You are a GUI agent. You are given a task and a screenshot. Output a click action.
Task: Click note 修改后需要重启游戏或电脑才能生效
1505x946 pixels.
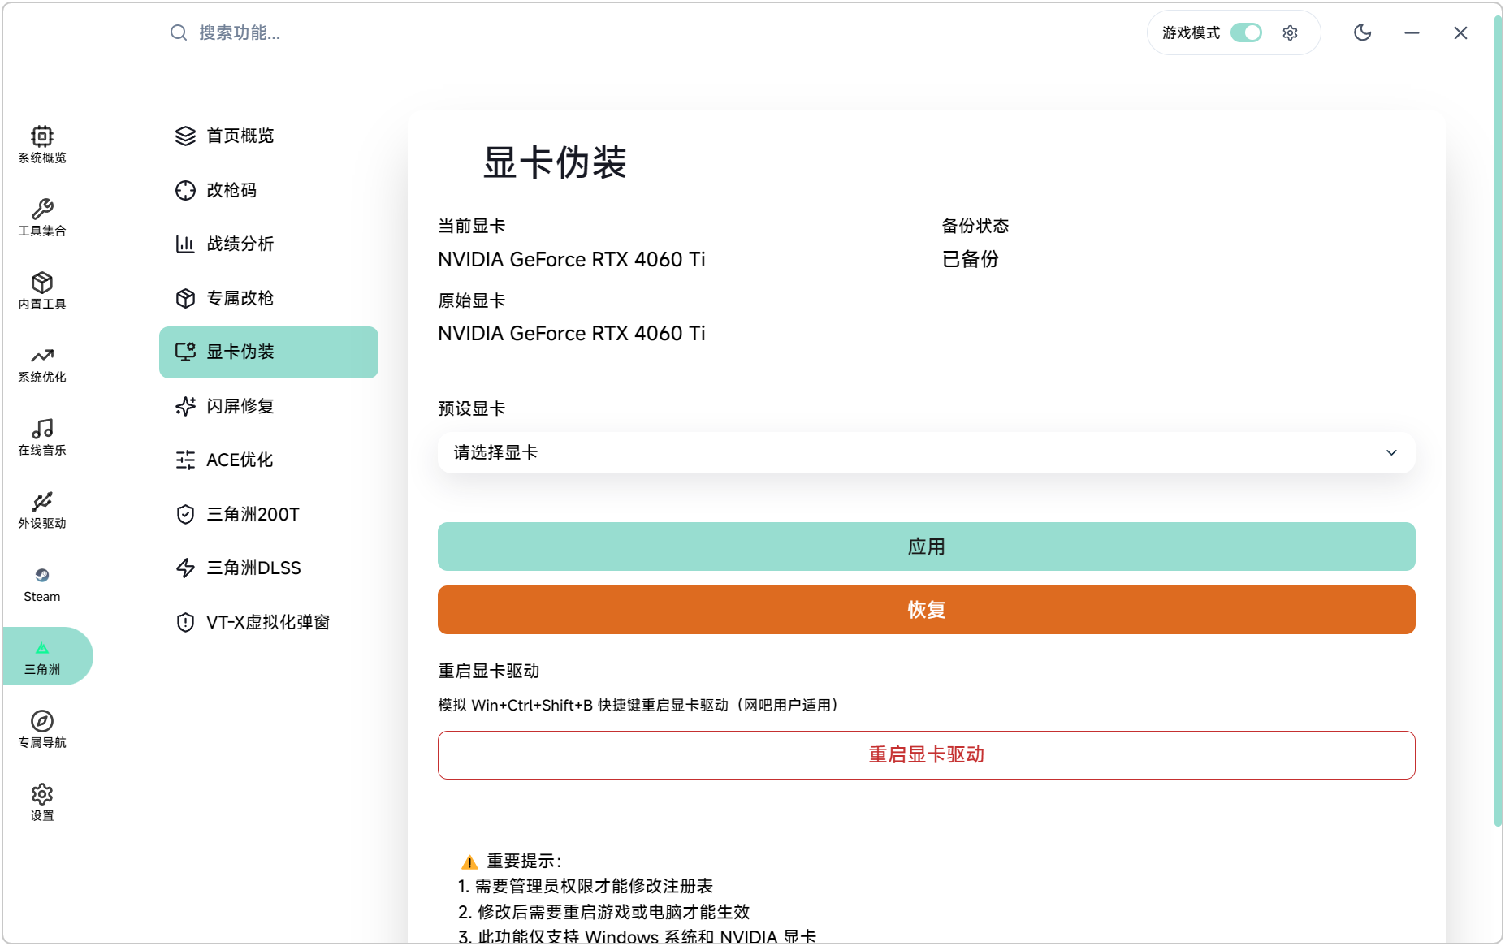point(603,912)
